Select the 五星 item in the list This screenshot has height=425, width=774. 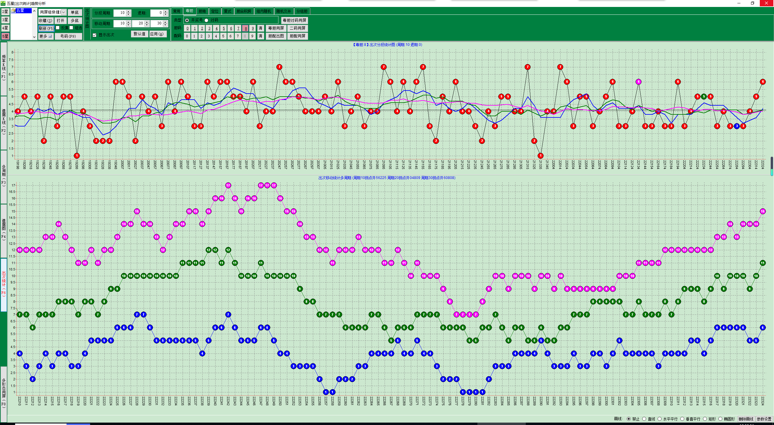[x=20, y=11]
